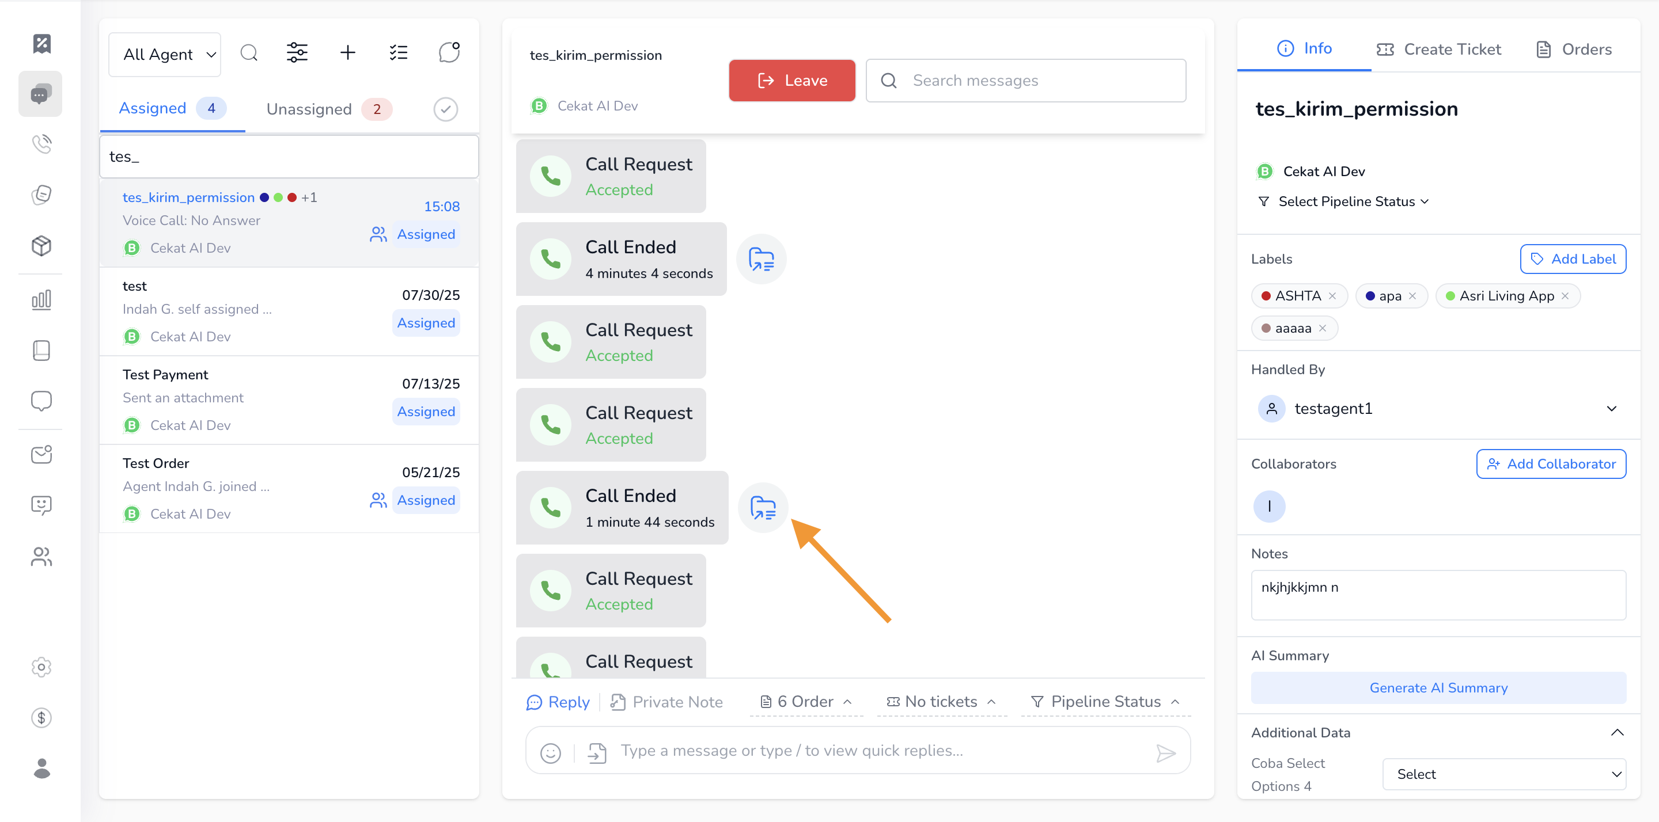
Task: Remove the Asri Living App label
Action: click(1566, 296)
